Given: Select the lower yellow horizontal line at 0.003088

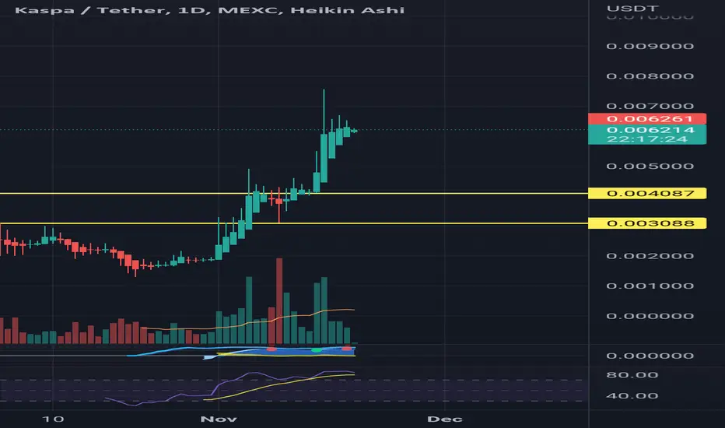Looking at the screenshot, I should pos(294,223).
